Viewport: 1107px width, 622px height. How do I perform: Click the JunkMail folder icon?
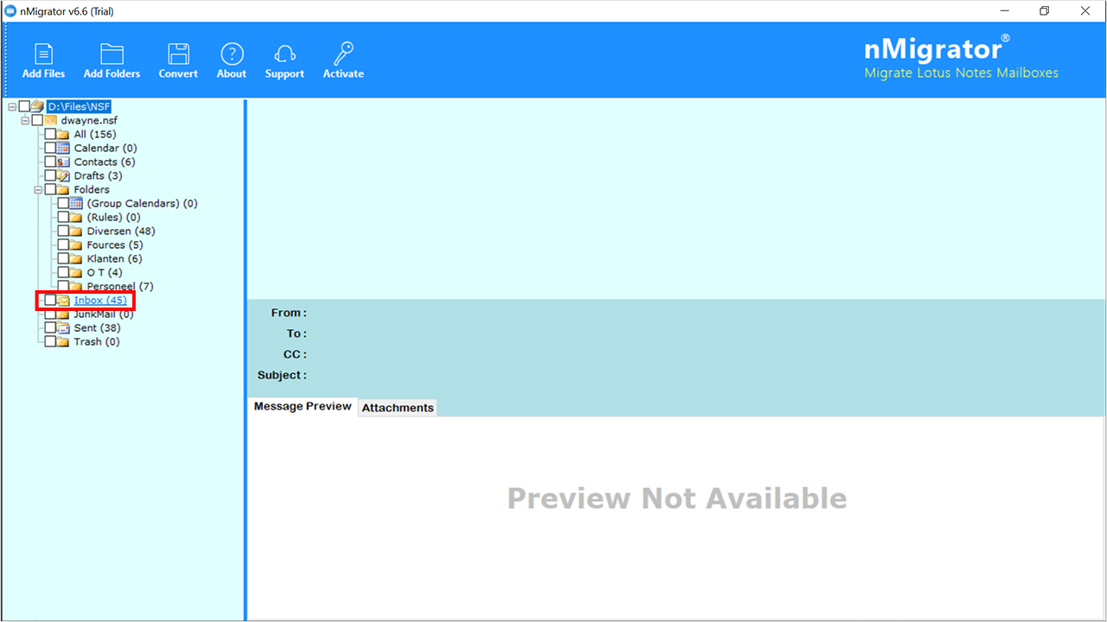tap(63, 314)
